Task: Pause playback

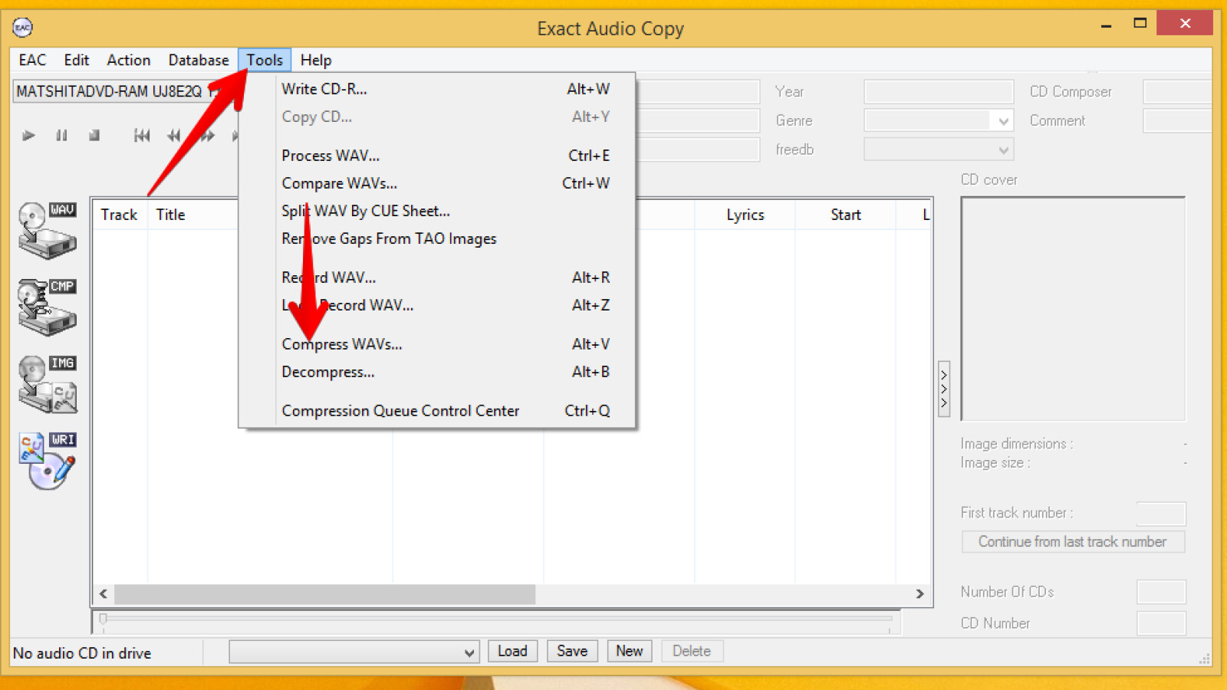Action: 61,135
